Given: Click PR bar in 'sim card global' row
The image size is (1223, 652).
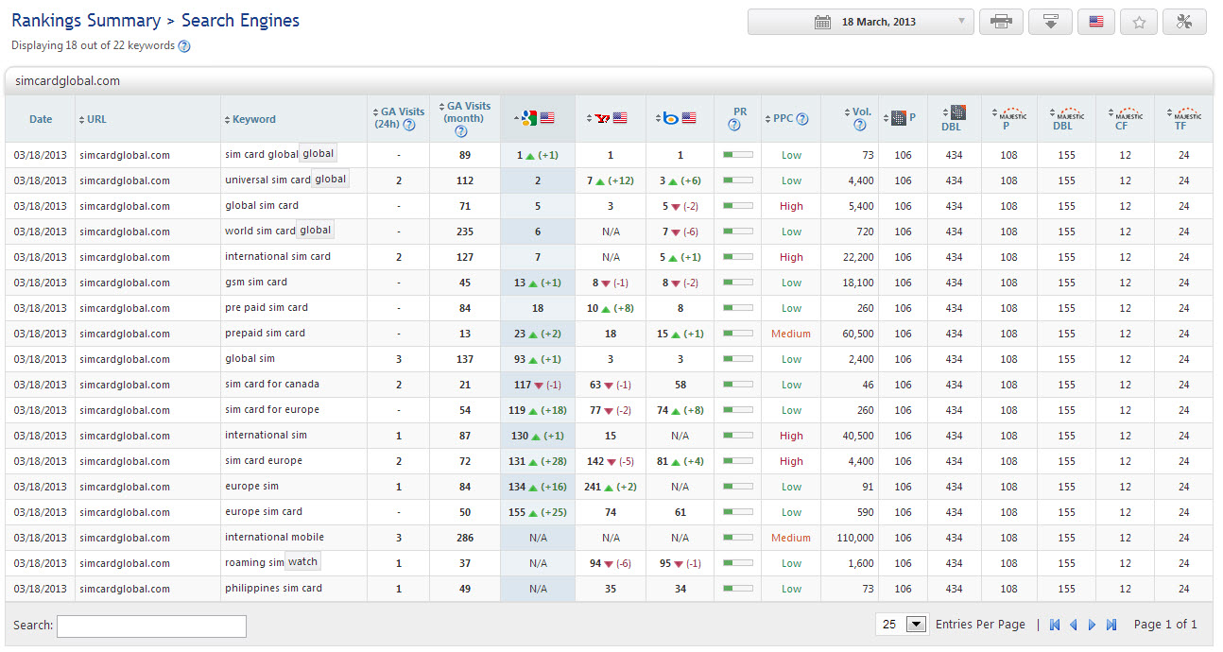Looking at the screenshot, I should tap(737, 155).
